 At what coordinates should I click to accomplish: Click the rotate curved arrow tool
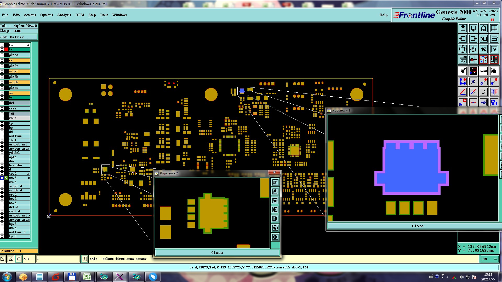point(483,92)
